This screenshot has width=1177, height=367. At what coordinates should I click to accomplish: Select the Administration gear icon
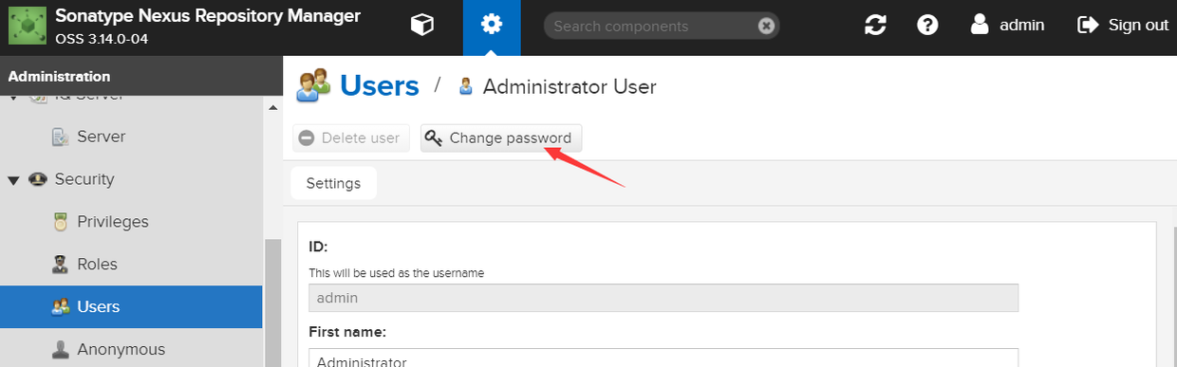pyautogui.click(x=492, y=26)
